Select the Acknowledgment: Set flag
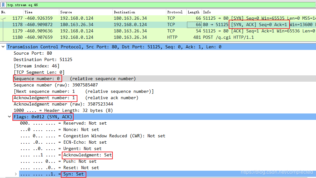 66,155
